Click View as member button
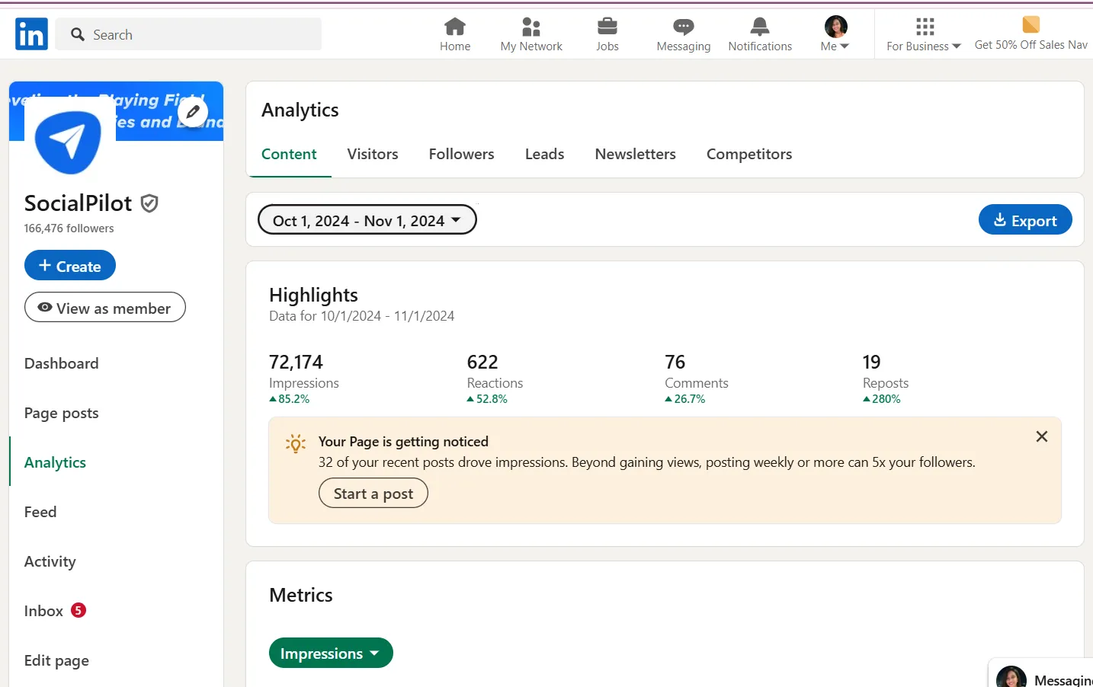Image resolution: width=1093 pixels, height=687 pixels. pyautogui.click(x=105, y=308)
